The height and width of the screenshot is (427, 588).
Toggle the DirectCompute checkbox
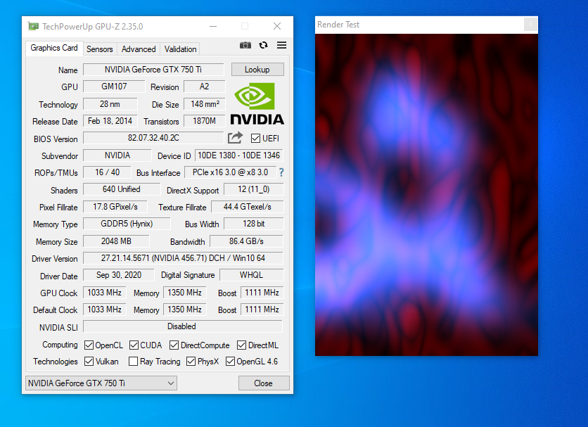tap(174, 345)
